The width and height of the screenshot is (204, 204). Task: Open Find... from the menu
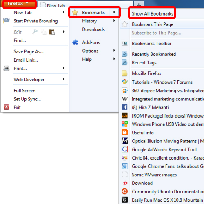[20, 40]
